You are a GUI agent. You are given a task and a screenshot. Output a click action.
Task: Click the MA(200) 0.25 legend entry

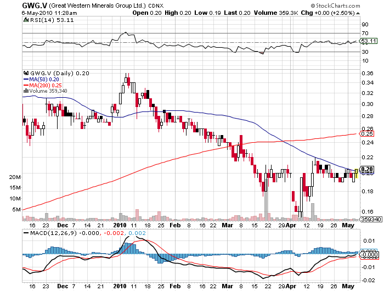tap(46, 85)
